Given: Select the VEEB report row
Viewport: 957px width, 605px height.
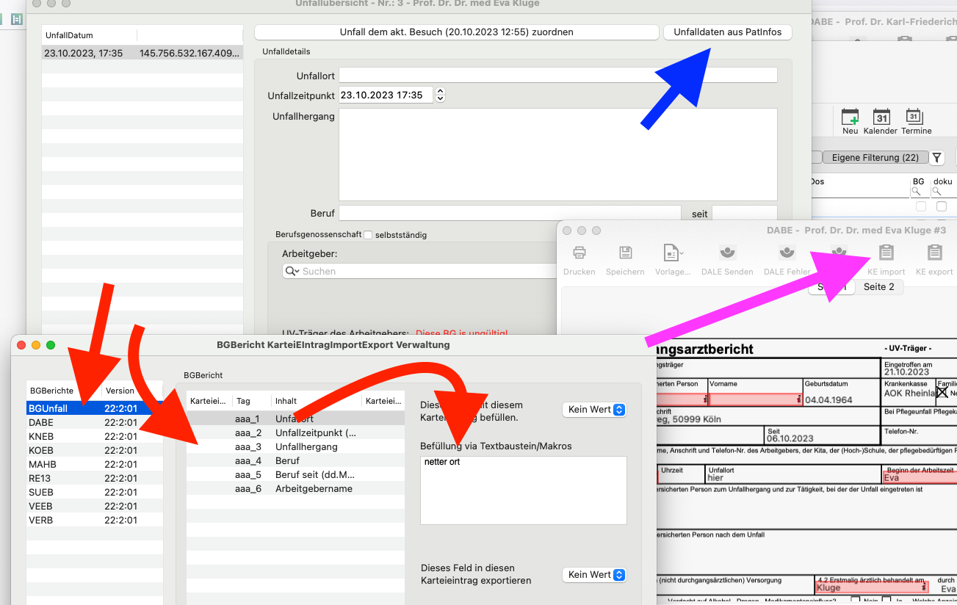Looking at the screenshot, I should pyautogui.click(x=95, y=506).
